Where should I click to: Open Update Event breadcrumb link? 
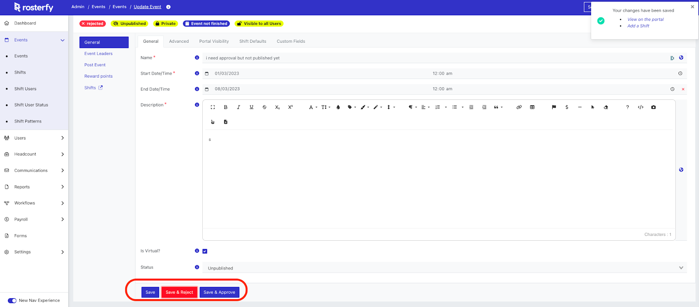pyautogui.click(x=147, y=7)
